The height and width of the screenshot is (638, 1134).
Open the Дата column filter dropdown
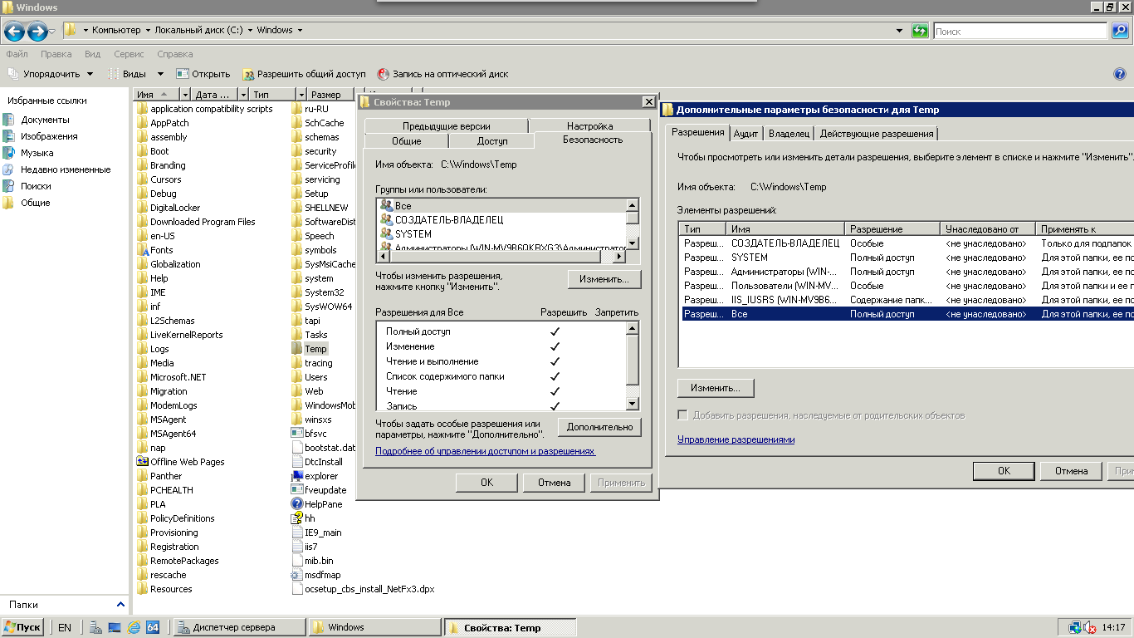click(x=242, y=95)
